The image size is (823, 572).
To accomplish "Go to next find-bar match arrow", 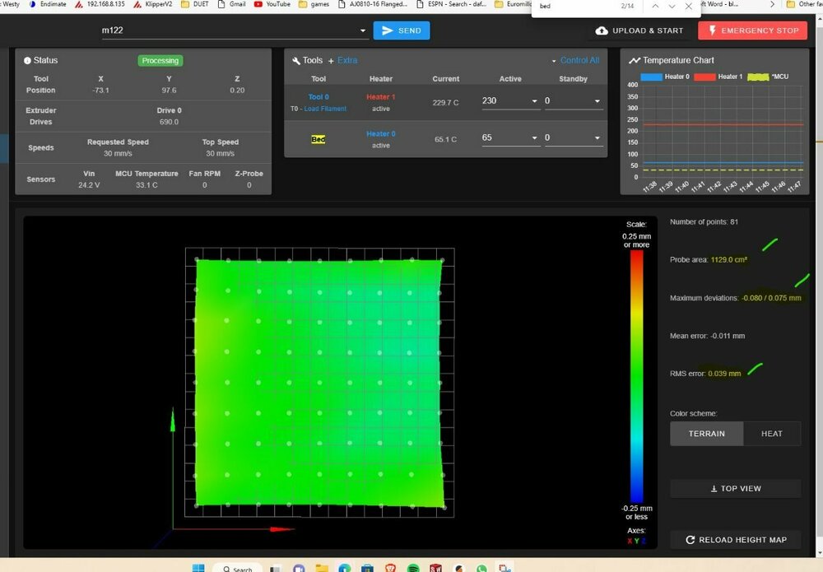I will point(672,6).
